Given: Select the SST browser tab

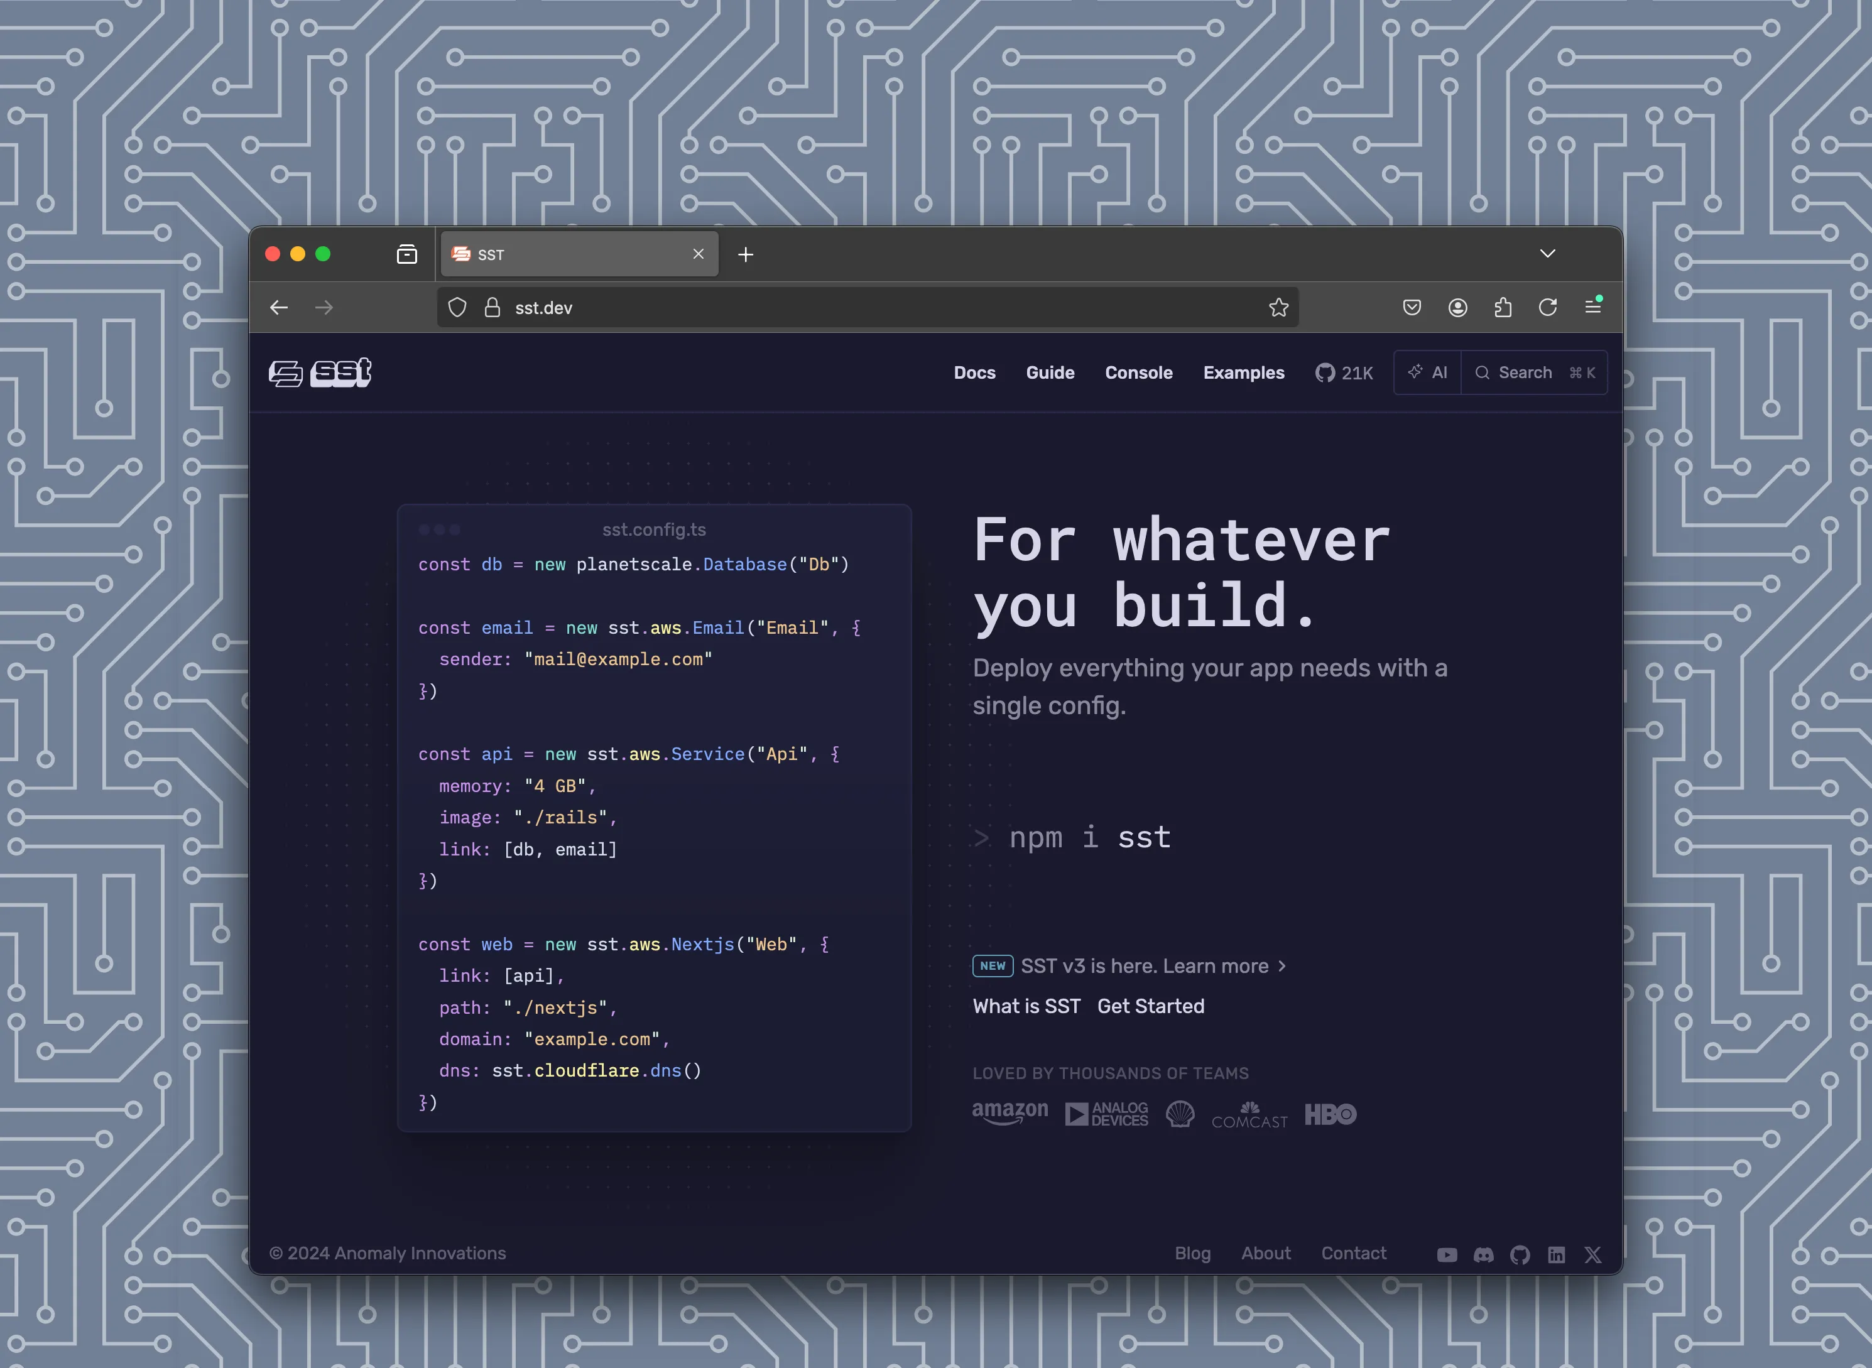Looking at the screenshot, I should (x=579, y=254).
